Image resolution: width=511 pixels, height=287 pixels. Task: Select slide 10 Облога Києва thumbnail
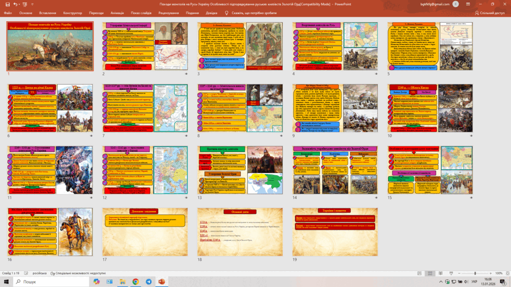[430, 108]
